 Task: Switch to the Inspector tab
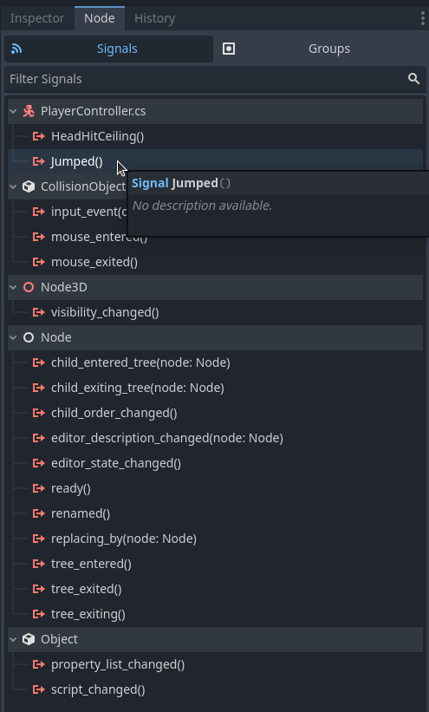(37, 18)
